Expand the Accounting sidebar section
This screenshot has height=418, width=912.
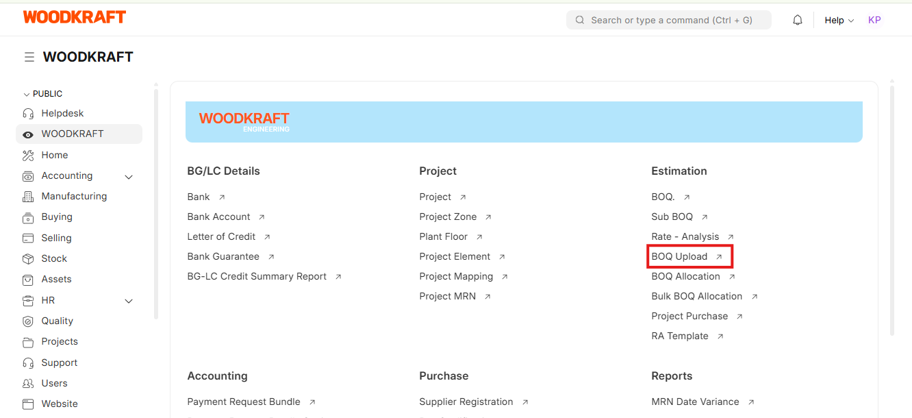click(129, 177)
